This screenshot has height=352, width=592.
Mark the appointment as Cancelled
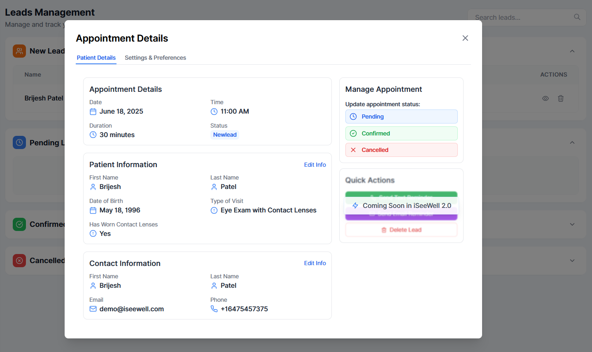(x=401, y=150)
